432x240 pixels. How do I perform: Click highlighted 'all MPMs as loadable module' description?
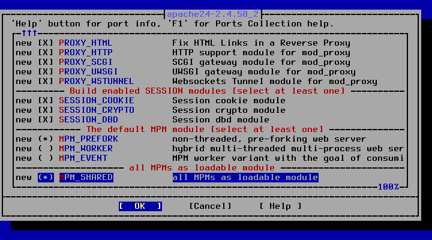click(245, 178)
